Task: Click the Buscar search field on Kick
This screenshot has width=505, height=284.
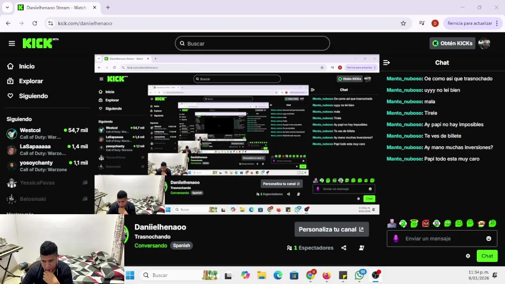Action: tap(252, 43)
